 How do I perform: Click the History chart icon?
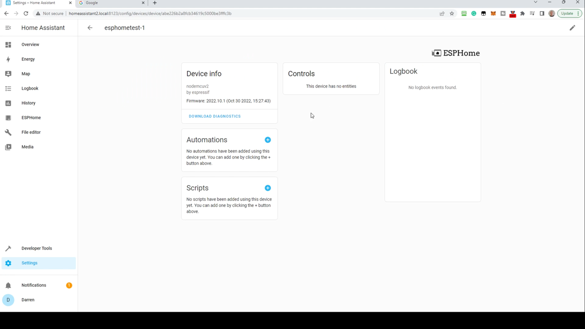pyautogui.click(x=8, y=103)
